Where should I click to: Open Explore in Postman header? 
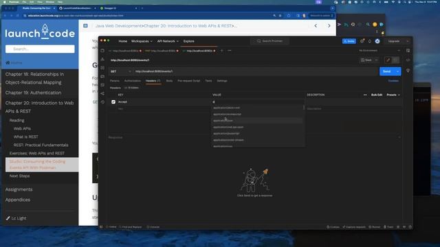pyautogui.click(x=189, y=41)
